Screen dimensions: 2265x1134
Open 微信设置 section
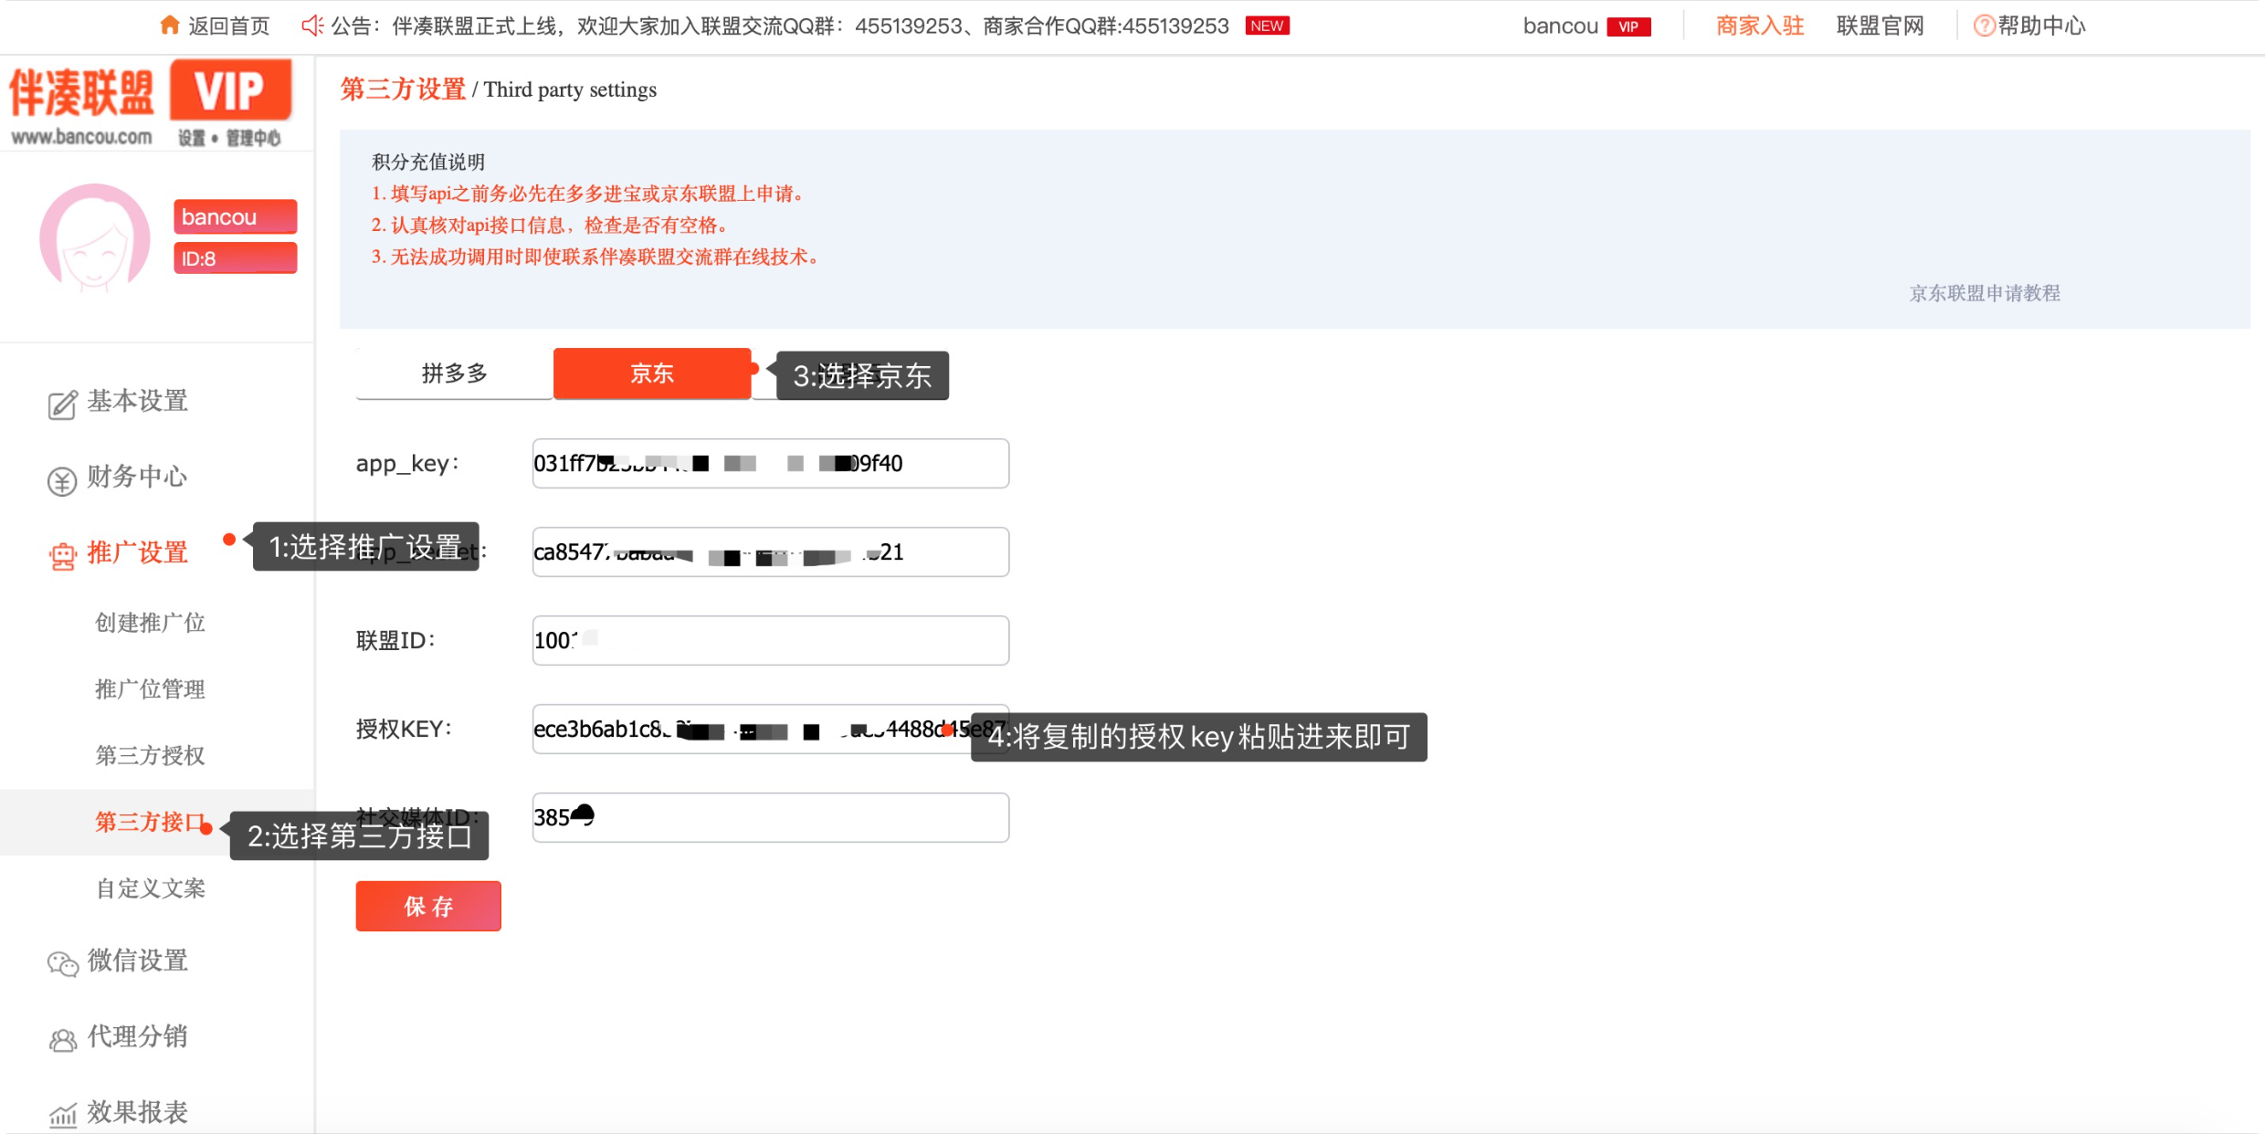137,961
